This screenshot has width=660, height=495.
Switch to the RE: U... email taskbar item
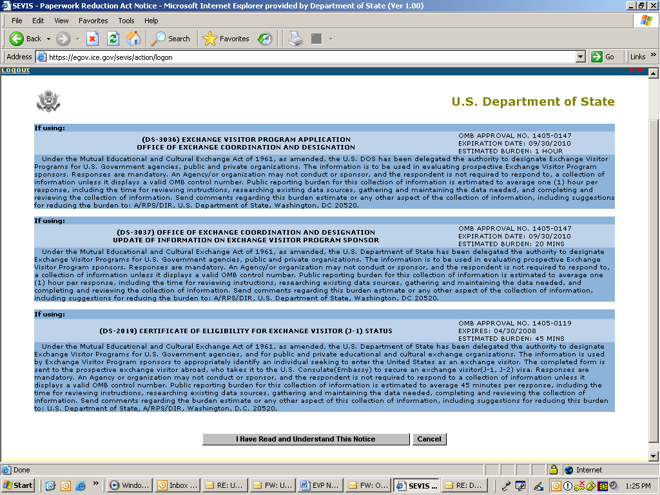coord(225,486)
